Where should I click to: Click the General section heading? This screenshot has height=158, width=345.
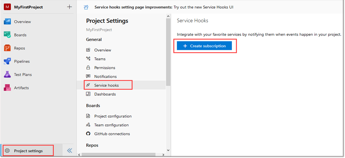pos(94,40)
